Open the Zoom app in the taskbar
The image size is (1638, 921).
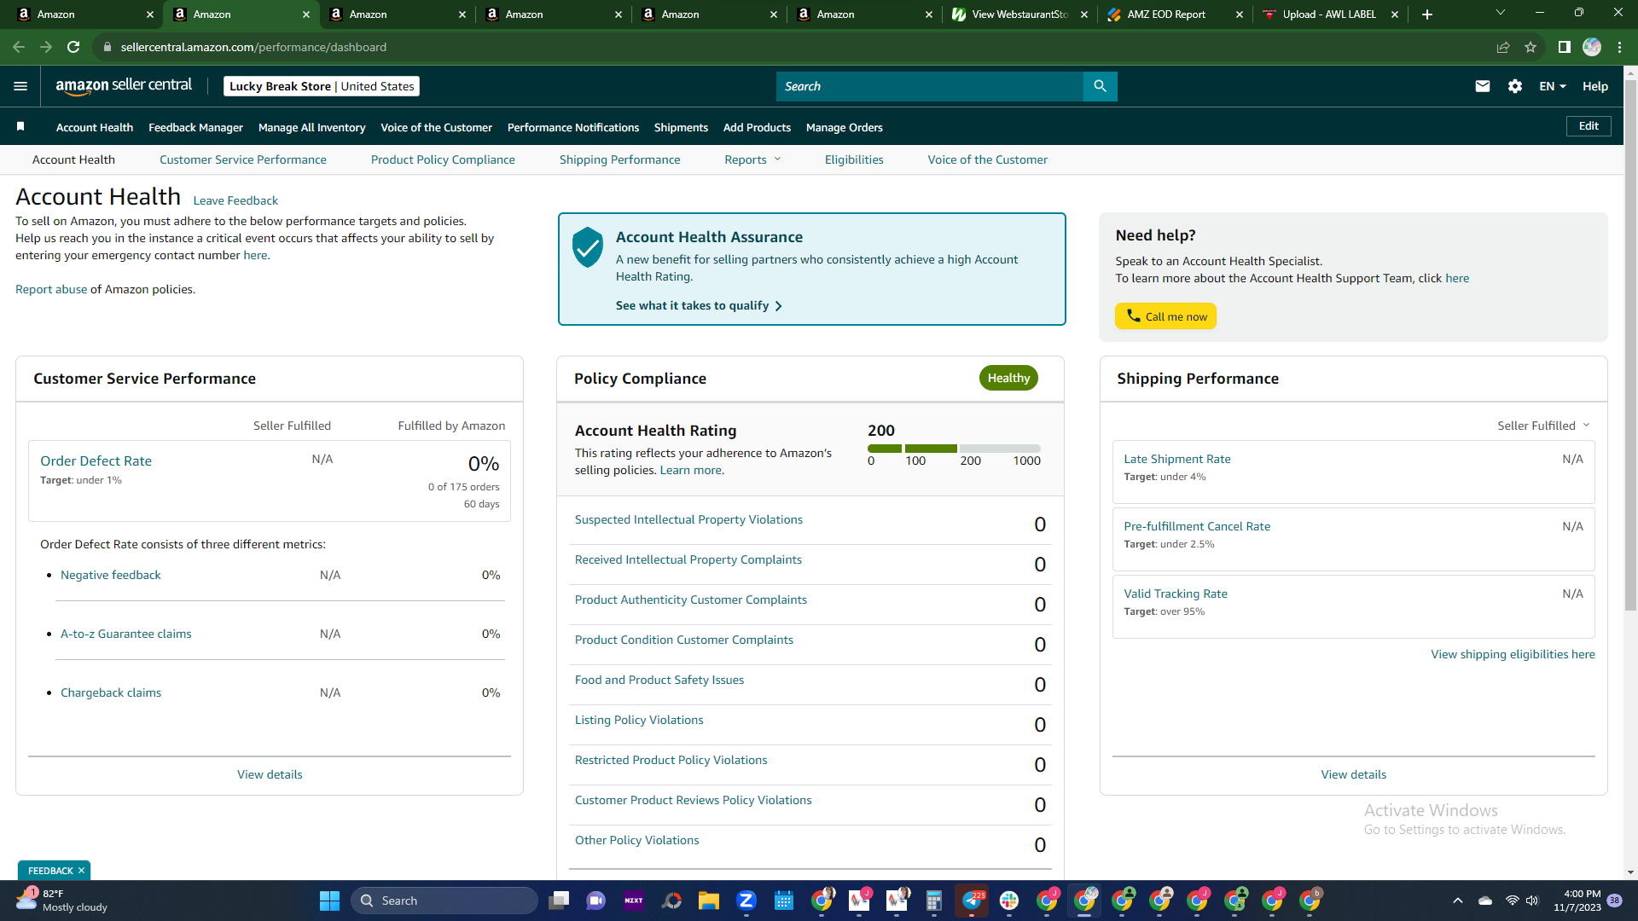[x=746, y=901]
